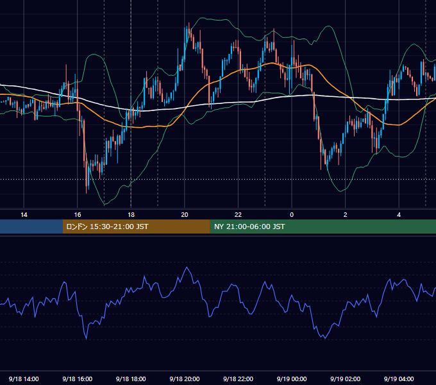
Task: Click the NY 21:00-06:00 JST session bar
Action: pyautogui.click(x=323, y=227)
